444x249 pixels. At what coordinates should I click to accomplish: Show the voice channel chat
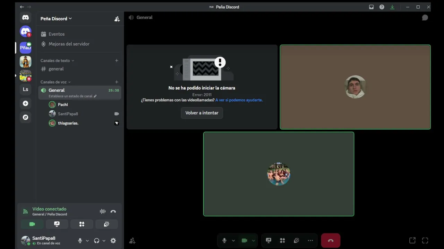(425, 18)
